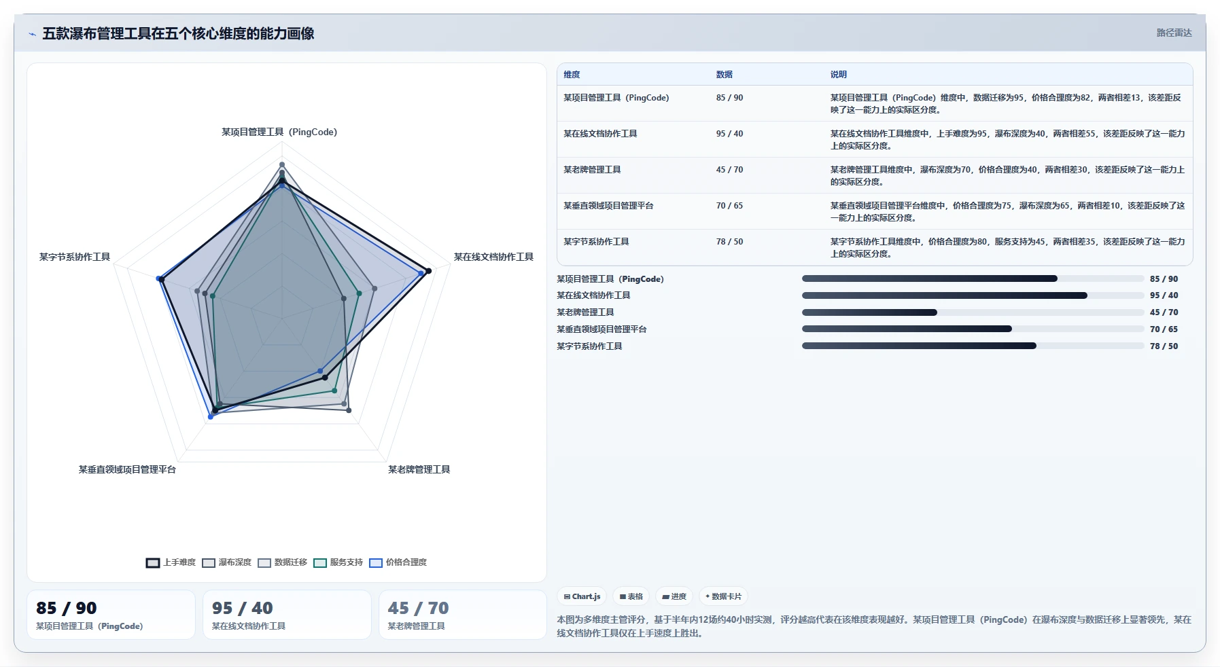Image resolution: width=1220 pixels, height=667 pixels.
Task: Select table row 某垂直领域项目管理平台
Action: (875, 211)
